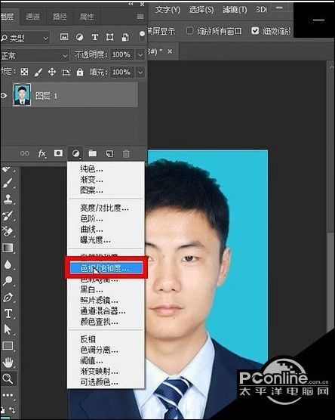Open the edit toolbar ellipsis
The image size is (335, 420).
(8, 395)
